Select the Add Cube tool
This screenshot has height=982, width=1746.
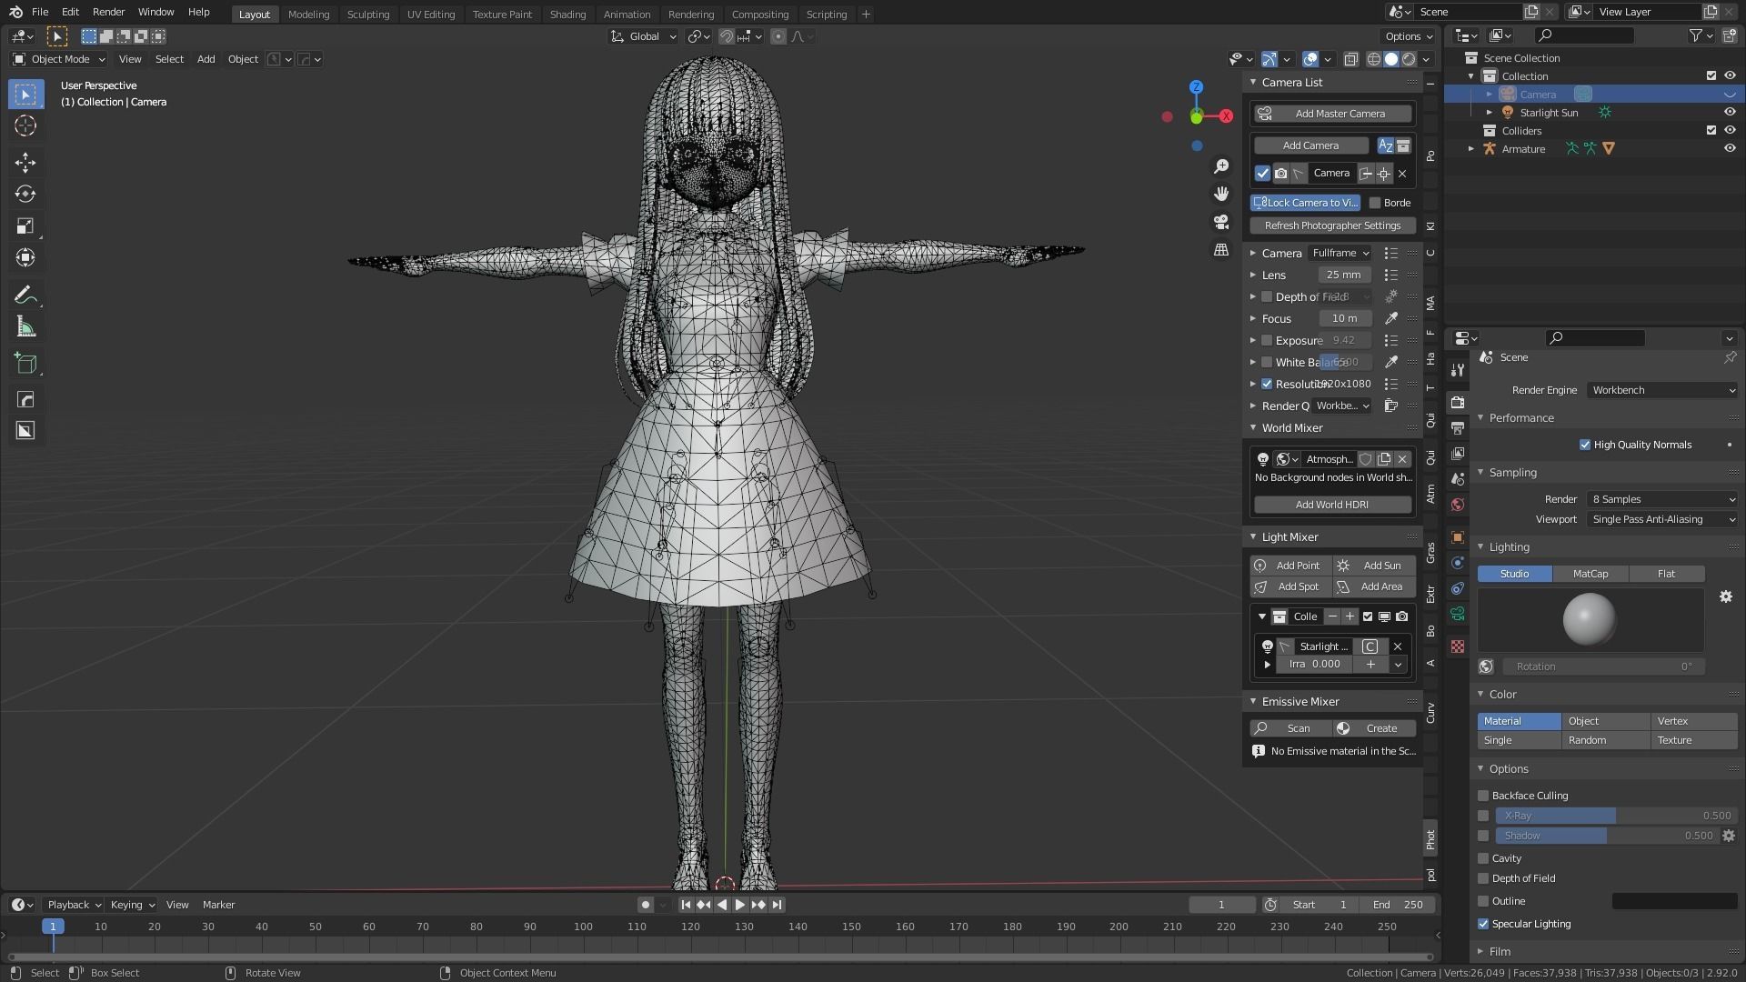[x=25, y=365]
